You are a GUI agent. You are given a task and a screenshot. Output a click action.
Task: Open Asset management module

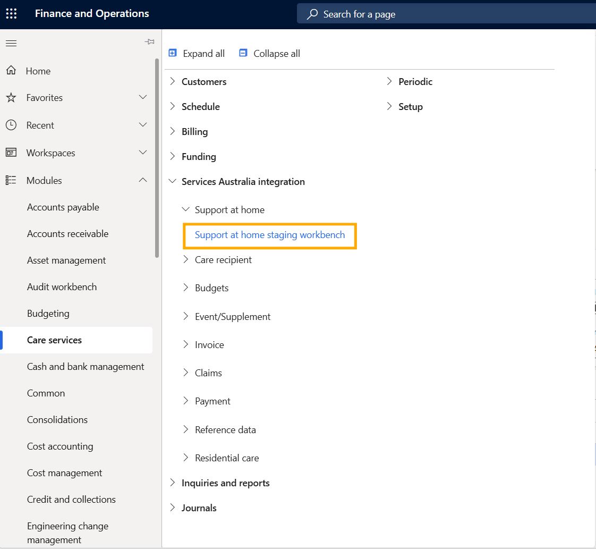click(x=66, y=260)
